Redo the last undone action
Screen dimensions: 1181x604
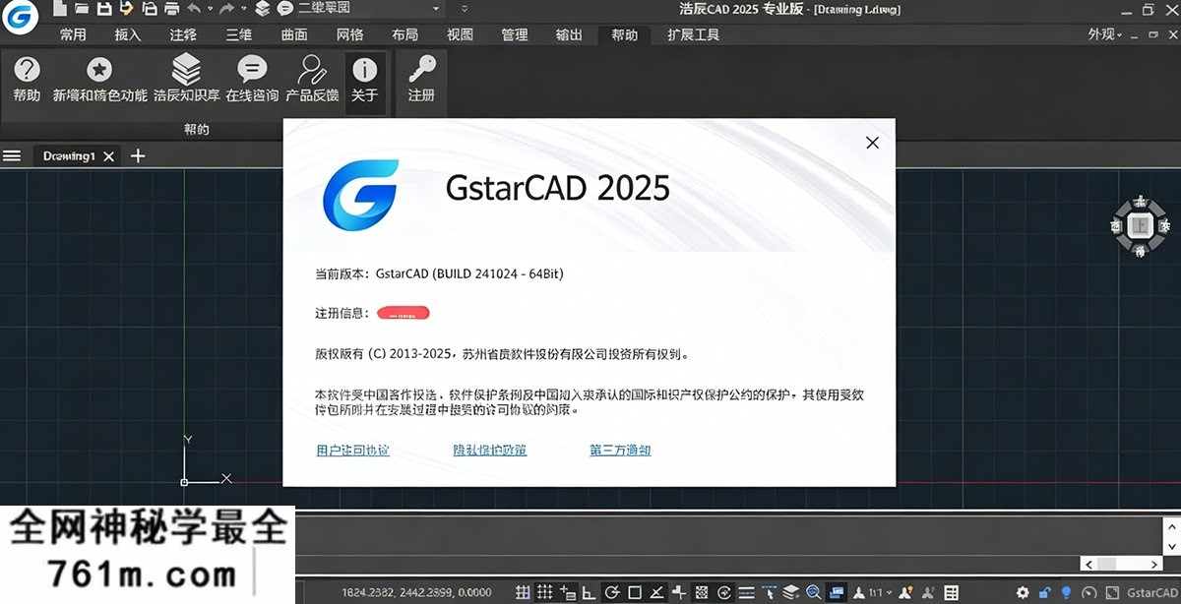point(225,9)
